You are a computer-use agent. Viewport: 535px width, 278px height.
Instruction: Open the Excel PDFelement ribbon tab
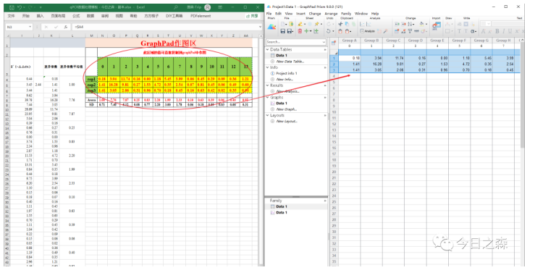tap(201, 16)
